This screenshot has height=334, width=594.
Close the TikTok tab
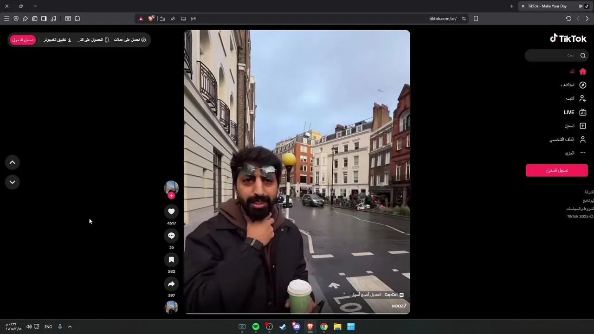(x=523, y=6)
